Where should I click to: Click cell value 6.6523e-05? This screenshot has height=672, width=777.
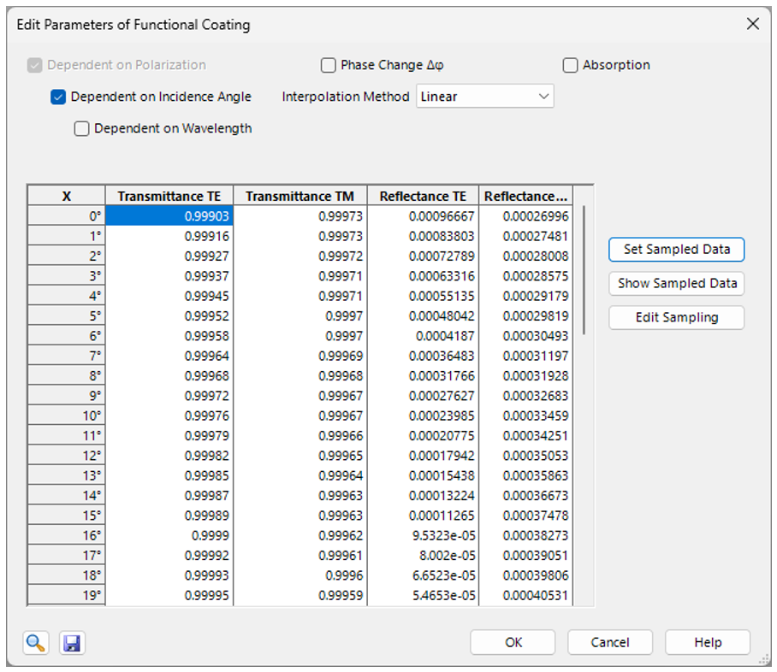pos(423,575)
